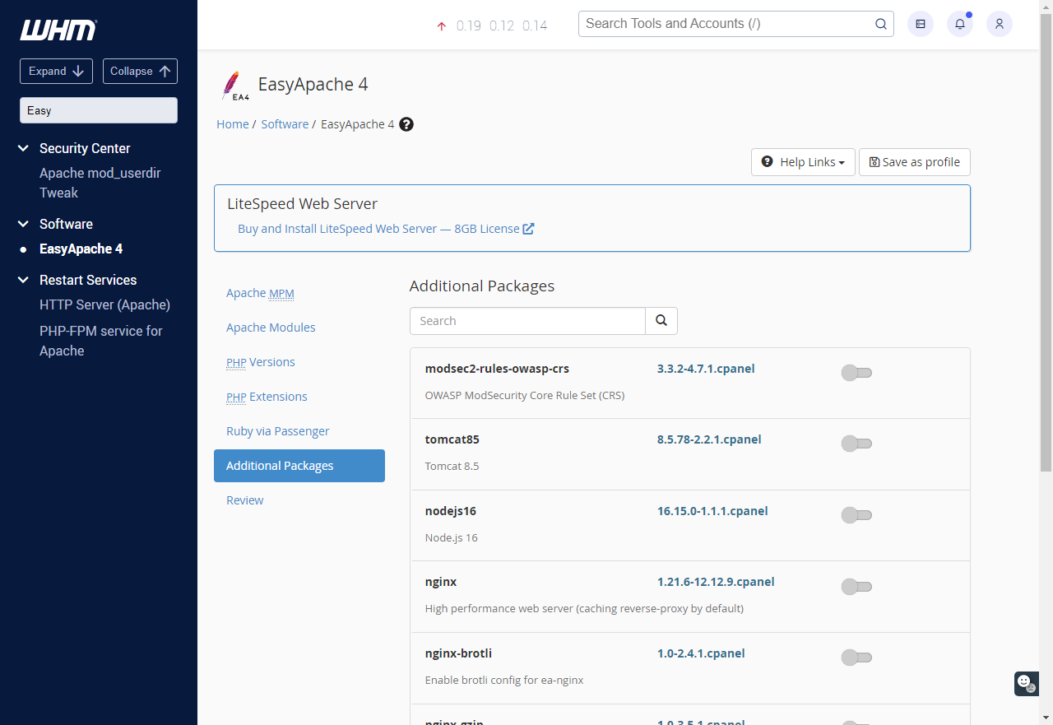The width and height of the screenshot is (1053, 725).
Task: Open HTTP Server (Apache) sidebar item
Action: (x=104, y=304)
